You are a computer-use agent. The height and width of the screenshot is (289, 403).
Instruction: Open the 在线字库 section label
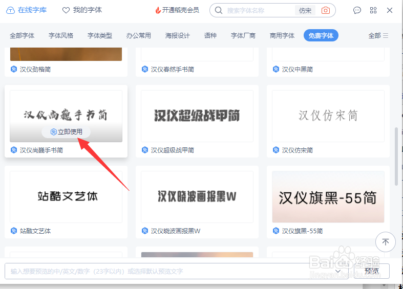click(x=32, y=10)
